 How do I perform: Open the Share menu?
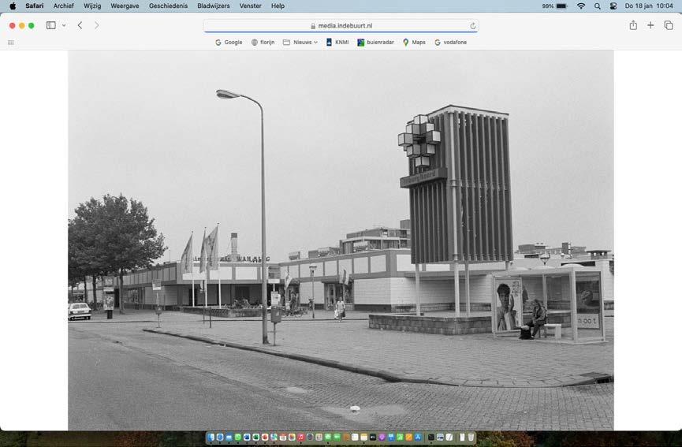pos(633,25)
